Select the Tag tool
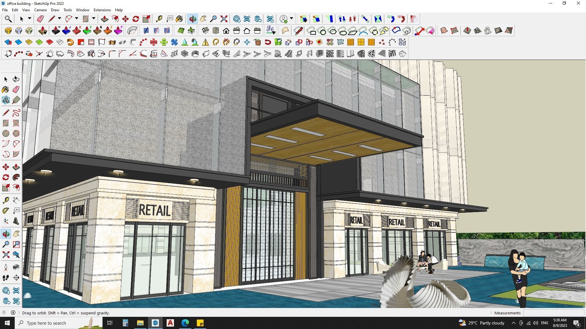This screenshot has width=586, height=329. pyautogui.click(x=16, y=100)
